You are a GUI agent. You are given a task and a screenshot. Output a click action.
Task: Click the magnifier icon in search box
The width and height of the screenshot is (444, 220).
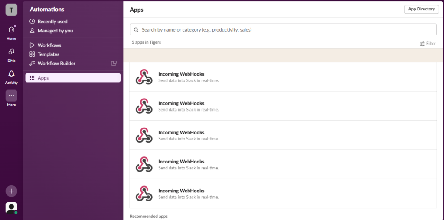click(x=136, y=30)
